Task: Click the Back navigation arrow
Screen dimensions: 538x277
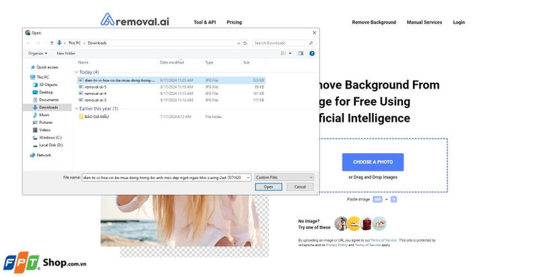Action: [x=29, y=43]
